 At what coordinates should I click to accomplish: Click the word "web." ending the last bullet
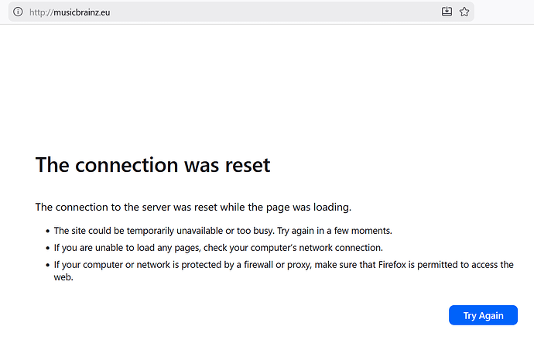[63, 277]
